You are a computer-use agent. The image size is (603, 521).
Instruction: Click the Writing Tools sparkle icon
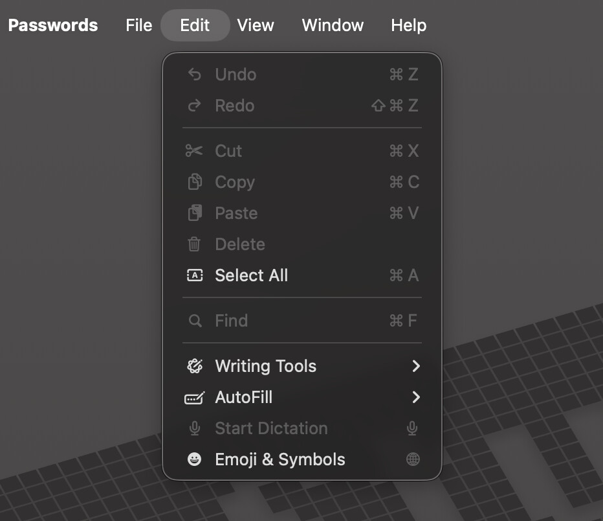(194, 366)
